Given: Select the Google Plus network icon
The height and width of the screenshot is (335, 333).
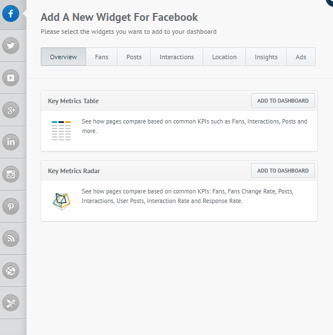Looking at the screenshot, I should pyautogui.click(x=11, y=110).
